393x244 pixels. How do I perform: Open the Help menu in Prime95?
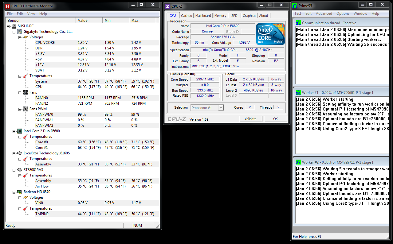click(x=375, y=14)
